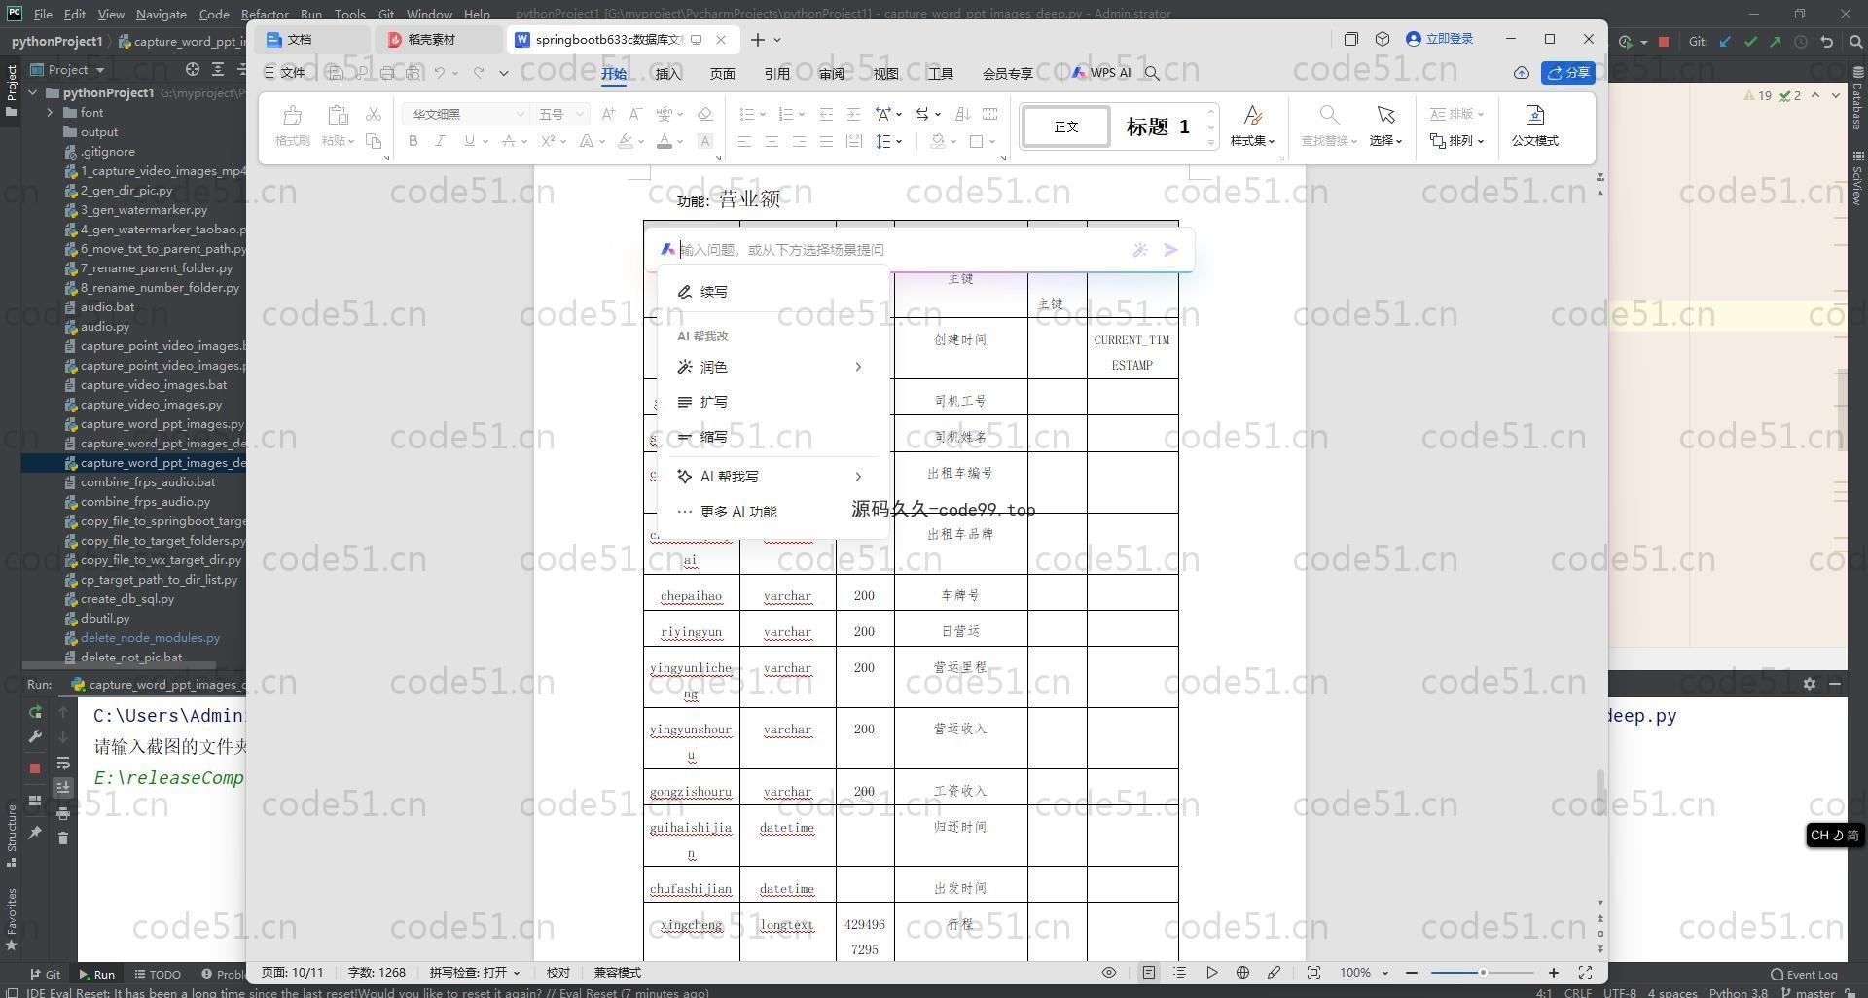Click the 分享 share button

1568,73
